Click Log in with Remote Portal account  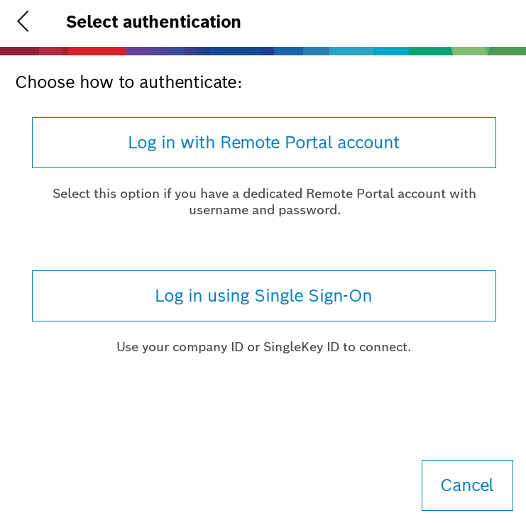(263, 143)
